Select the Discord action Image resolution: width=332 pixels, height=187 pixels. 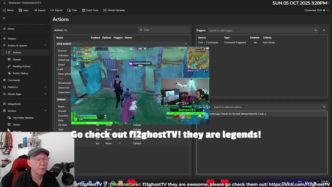coord(62,51)
